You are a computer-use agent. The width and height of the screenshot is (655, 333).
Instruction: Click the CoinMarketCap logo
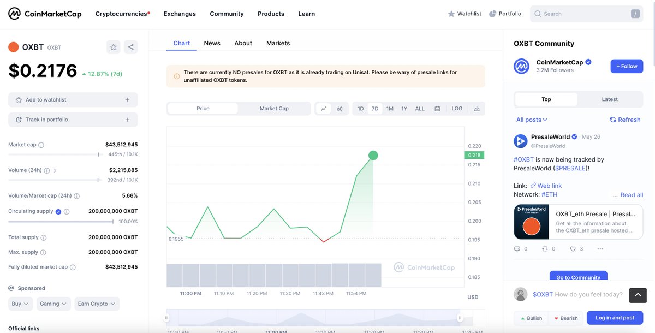[45, 14]
